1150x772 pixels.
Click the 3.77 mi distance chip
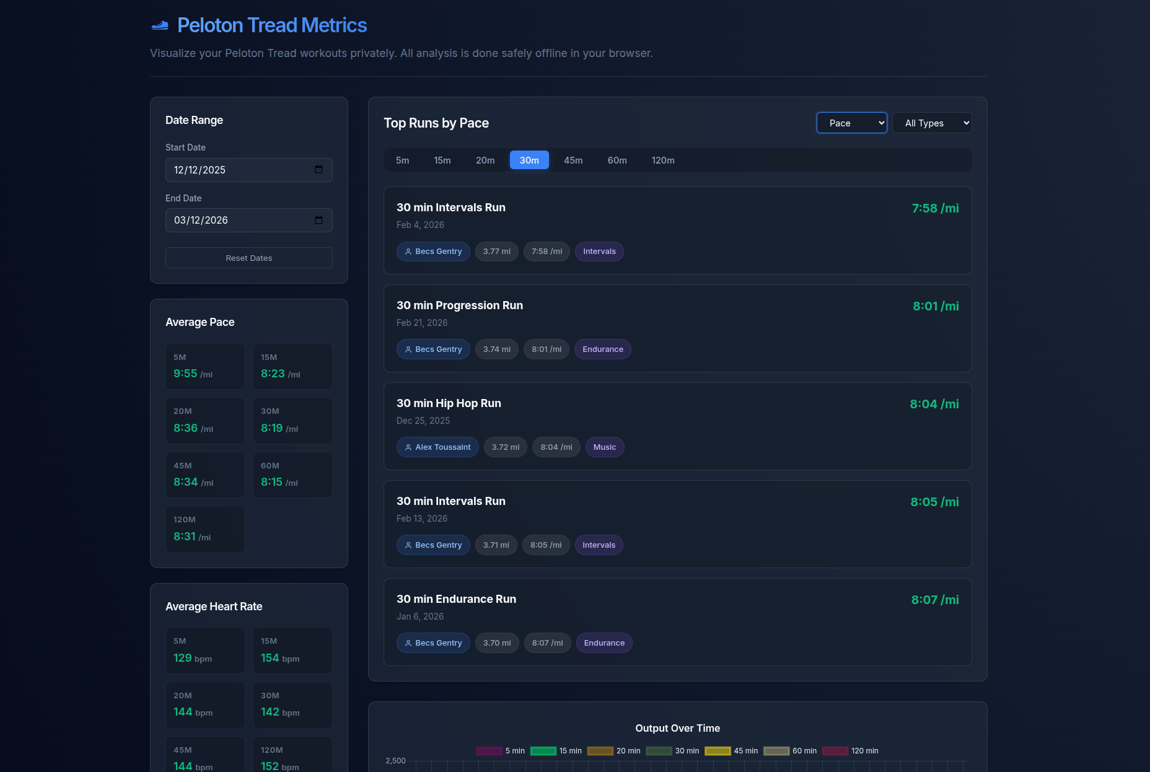pos(497,252)
